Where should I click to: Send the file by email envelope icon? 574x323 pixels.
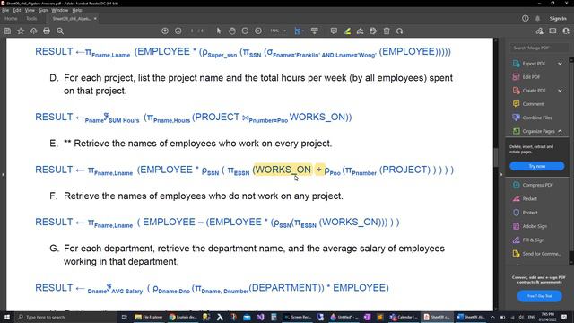coord(552,31)
